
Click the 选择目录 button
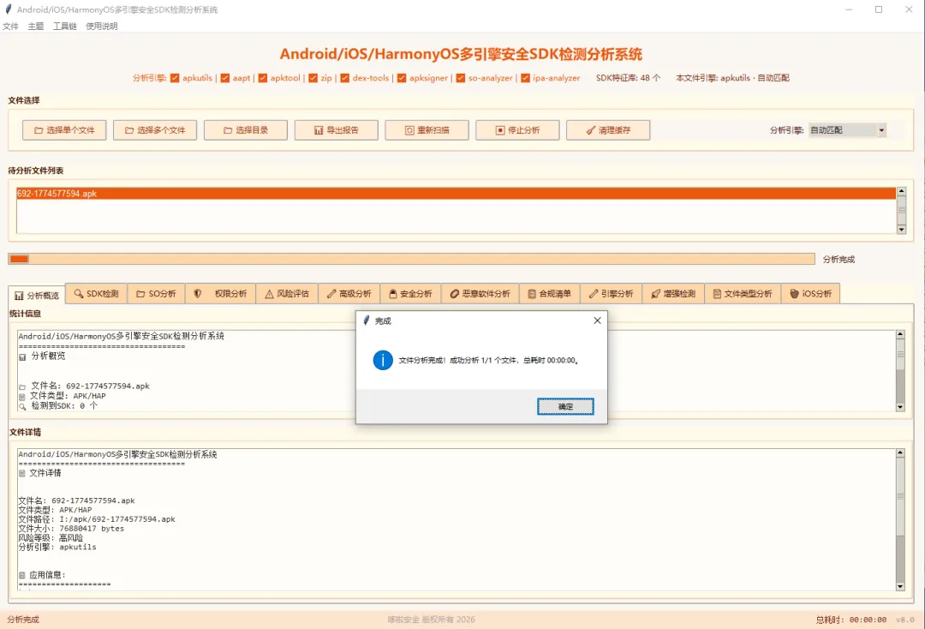pos(246,130)
